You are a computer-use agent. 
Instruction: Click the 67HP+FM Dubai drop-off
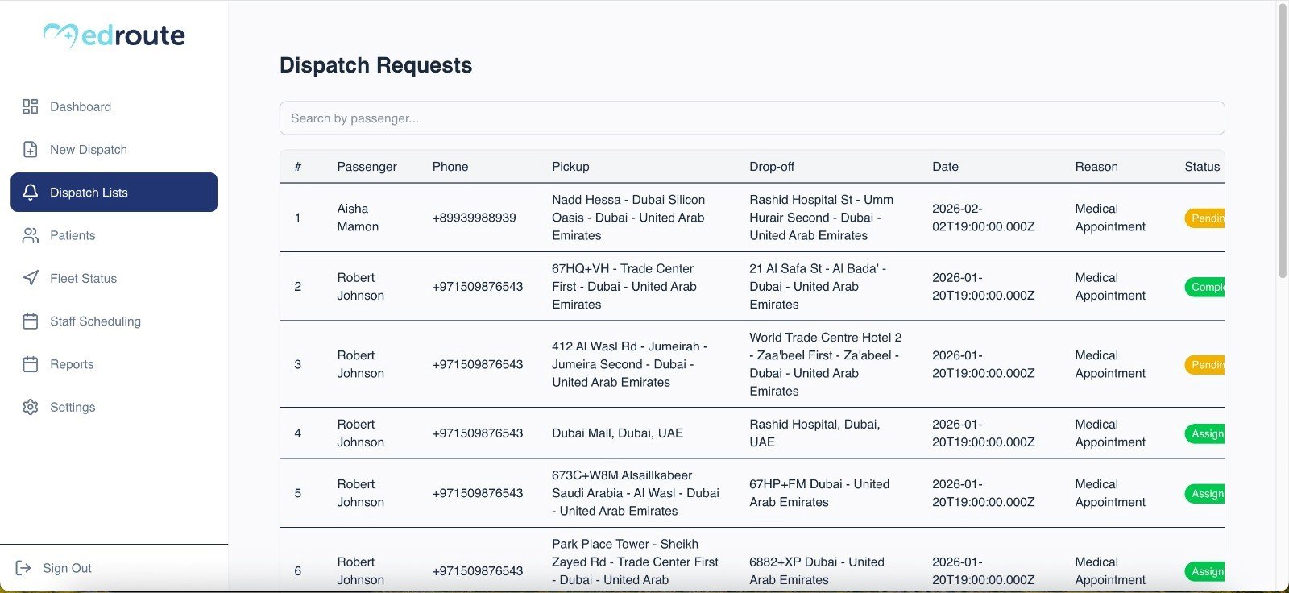819,493
